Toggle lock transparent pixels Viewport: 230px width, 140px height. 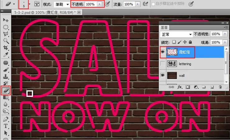point(174,42)
